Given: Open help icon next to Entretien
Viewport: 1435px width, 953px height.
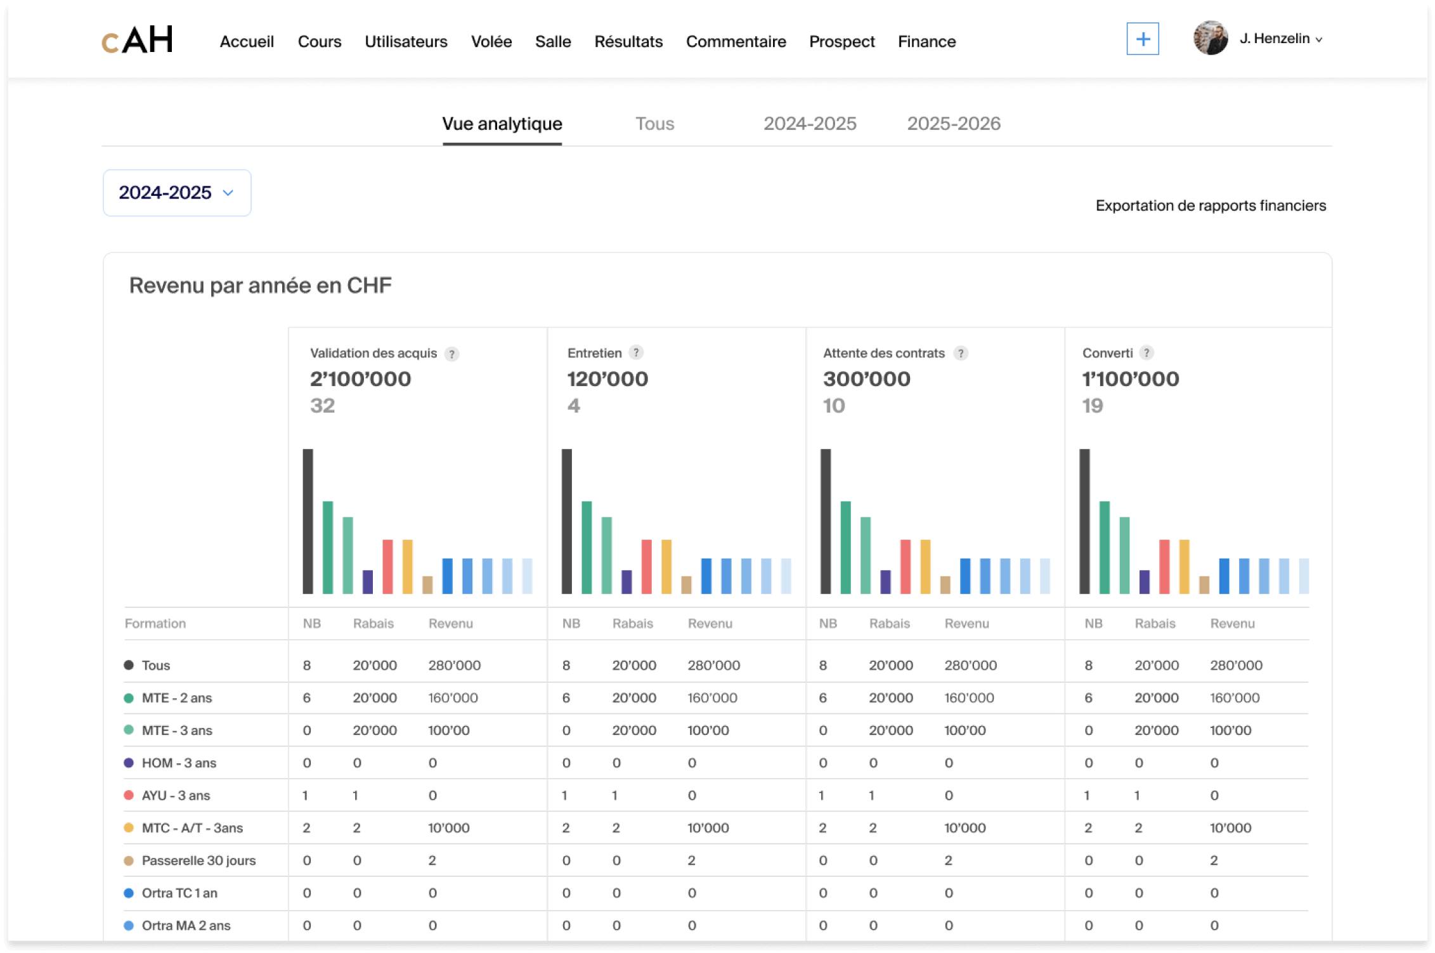Looking at the screenshot, I should click(636, 353).
